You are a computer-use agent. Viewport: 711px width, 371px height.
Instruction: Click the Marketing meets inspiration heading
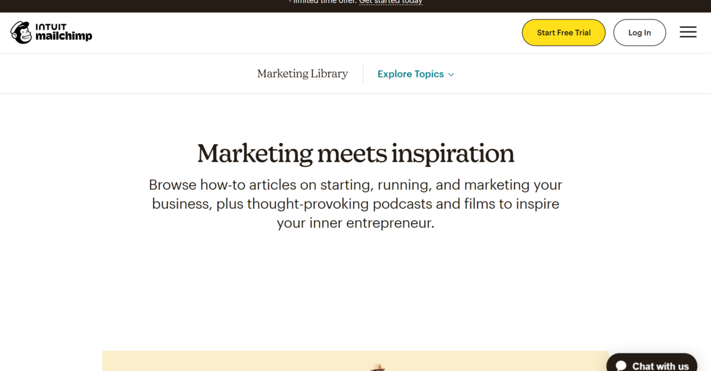tap(355, 153)
